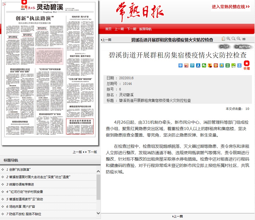Click the date value 20220516
Viewport: 255px width, 220px height.
126,78
